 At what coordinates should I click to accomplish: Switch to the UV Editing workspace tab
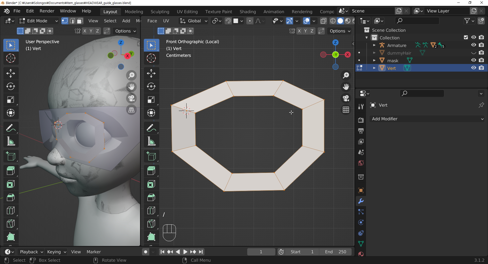coord(187,12)
